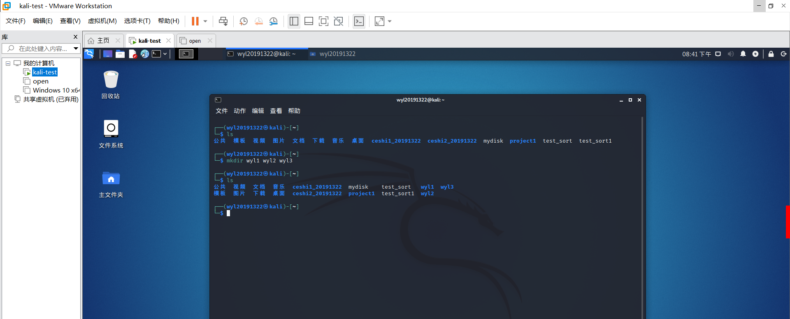Close the open VM tab
This screenshot has height=319, width=790.
click(210, 41)
